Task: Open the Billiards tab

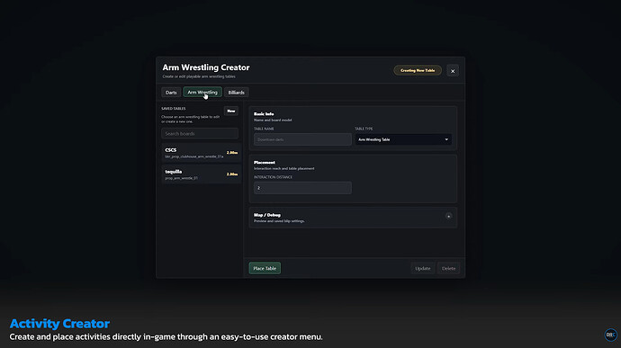Action: click(x=236, y=93)
